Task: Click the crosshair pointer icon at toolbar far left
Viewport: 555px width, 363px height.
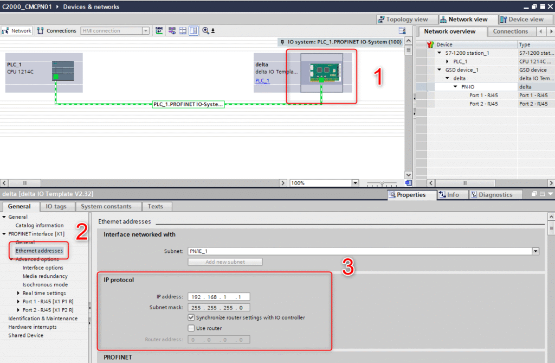Action: [5, 31]
